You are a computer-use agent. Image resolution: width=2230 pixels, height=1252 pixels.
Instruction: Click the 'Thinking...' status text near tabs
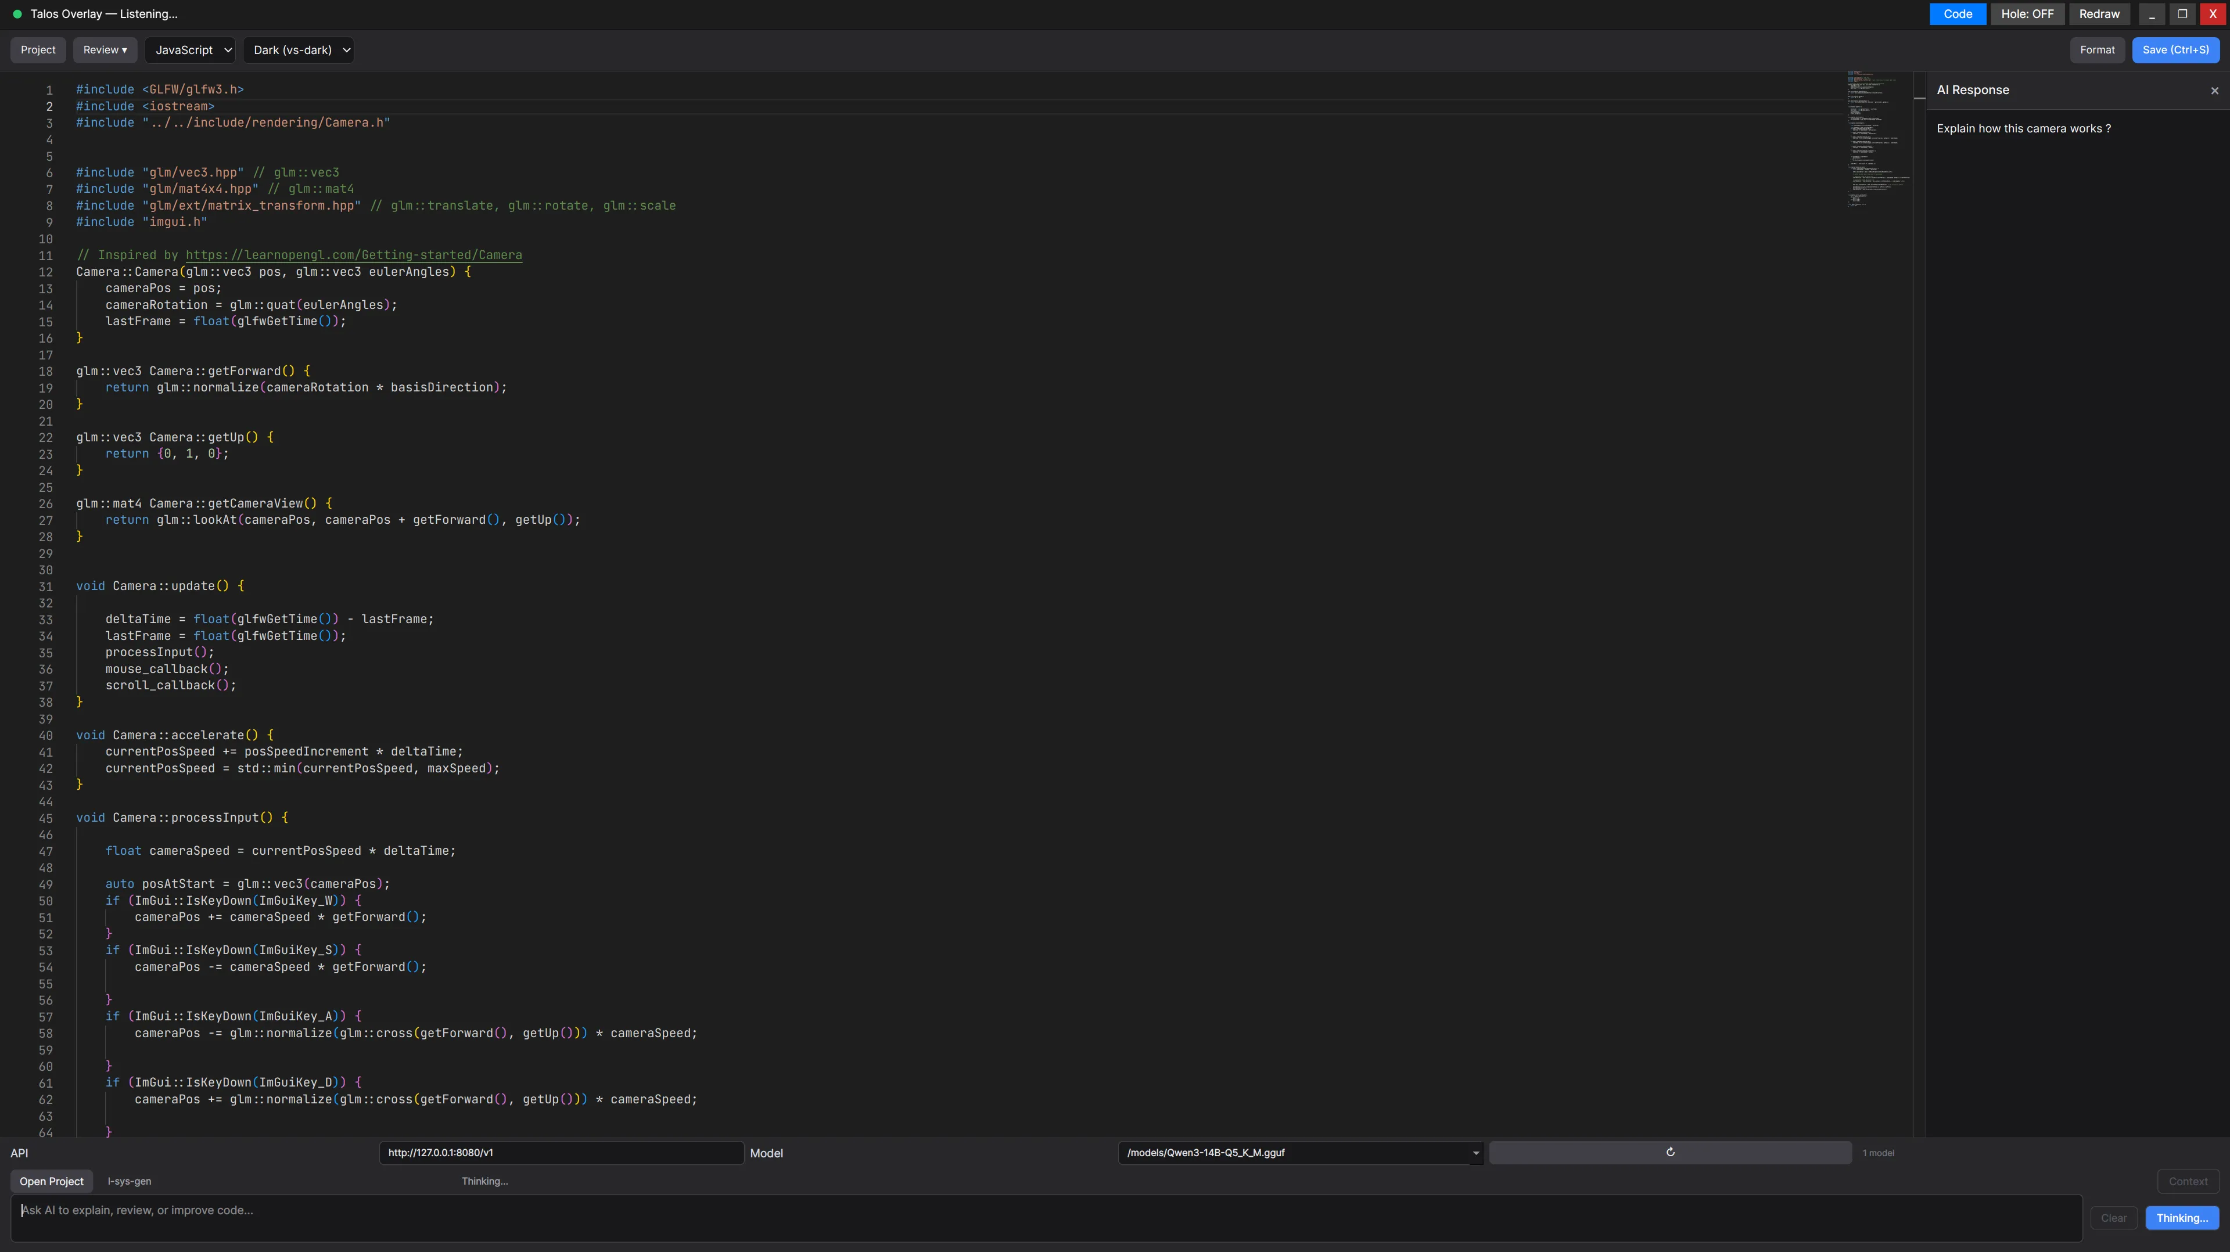pos(485,1181)
